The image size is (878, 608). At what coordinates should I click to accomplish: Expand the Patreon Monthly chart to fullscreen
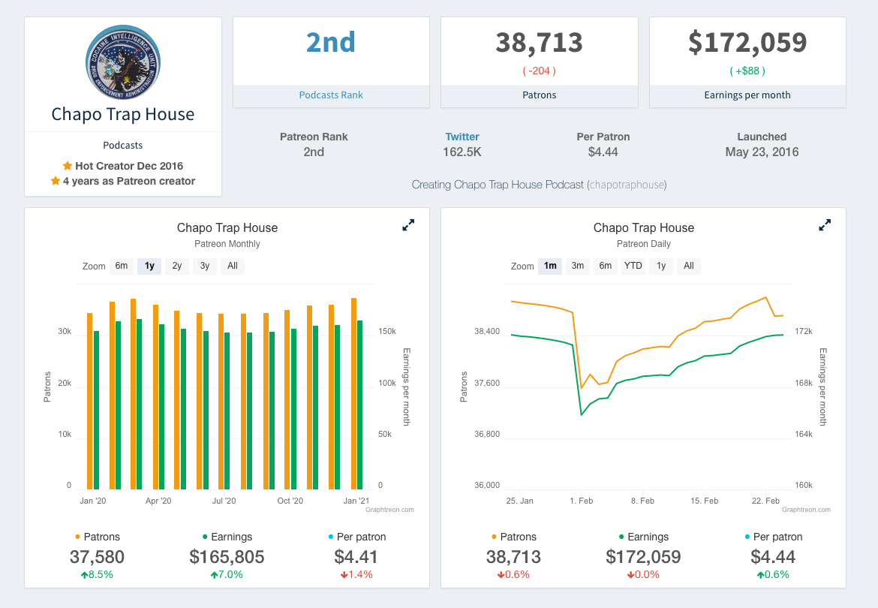tap(408, 225)
